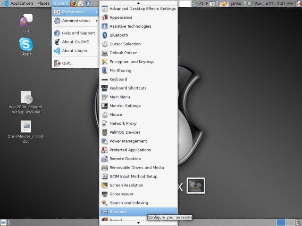Click the Search and Indexing icon
Viewport: 302px width, 226px height.
pyautogui.click(x=105, y=203)
